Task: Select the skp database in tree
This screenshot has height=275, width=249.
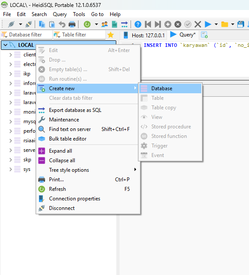Action: pyautogui.click(x=27, y=160)
